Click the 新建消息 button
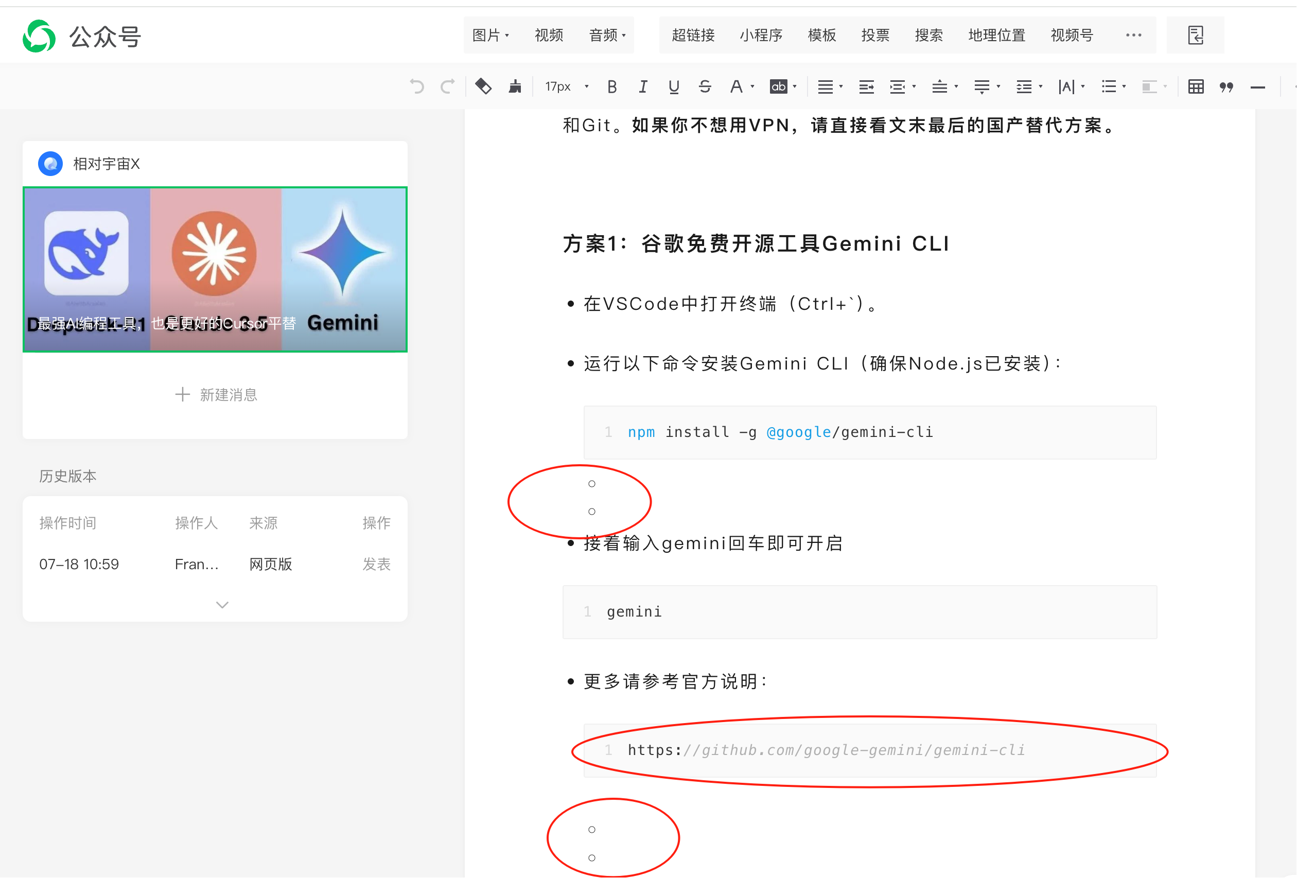The image size is (1297, 878). point(216,395)
